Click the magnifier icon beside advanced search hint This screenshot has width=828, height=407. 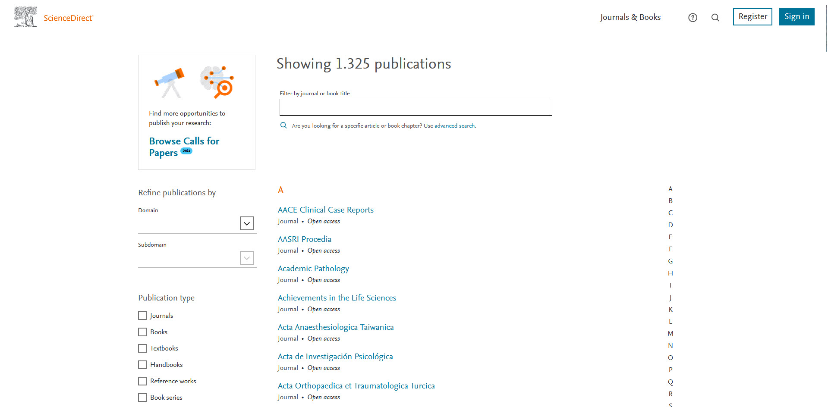[x=283, y=125]
